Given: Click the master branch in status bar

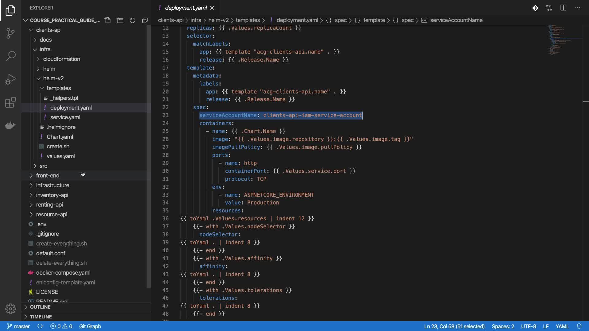Looking at the screenshot, I should (x=18, y=326).
